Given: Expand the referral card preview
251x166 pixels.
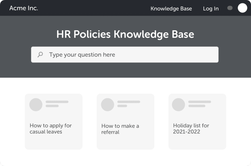Looking at the screenshot, I should click(125, 121).
